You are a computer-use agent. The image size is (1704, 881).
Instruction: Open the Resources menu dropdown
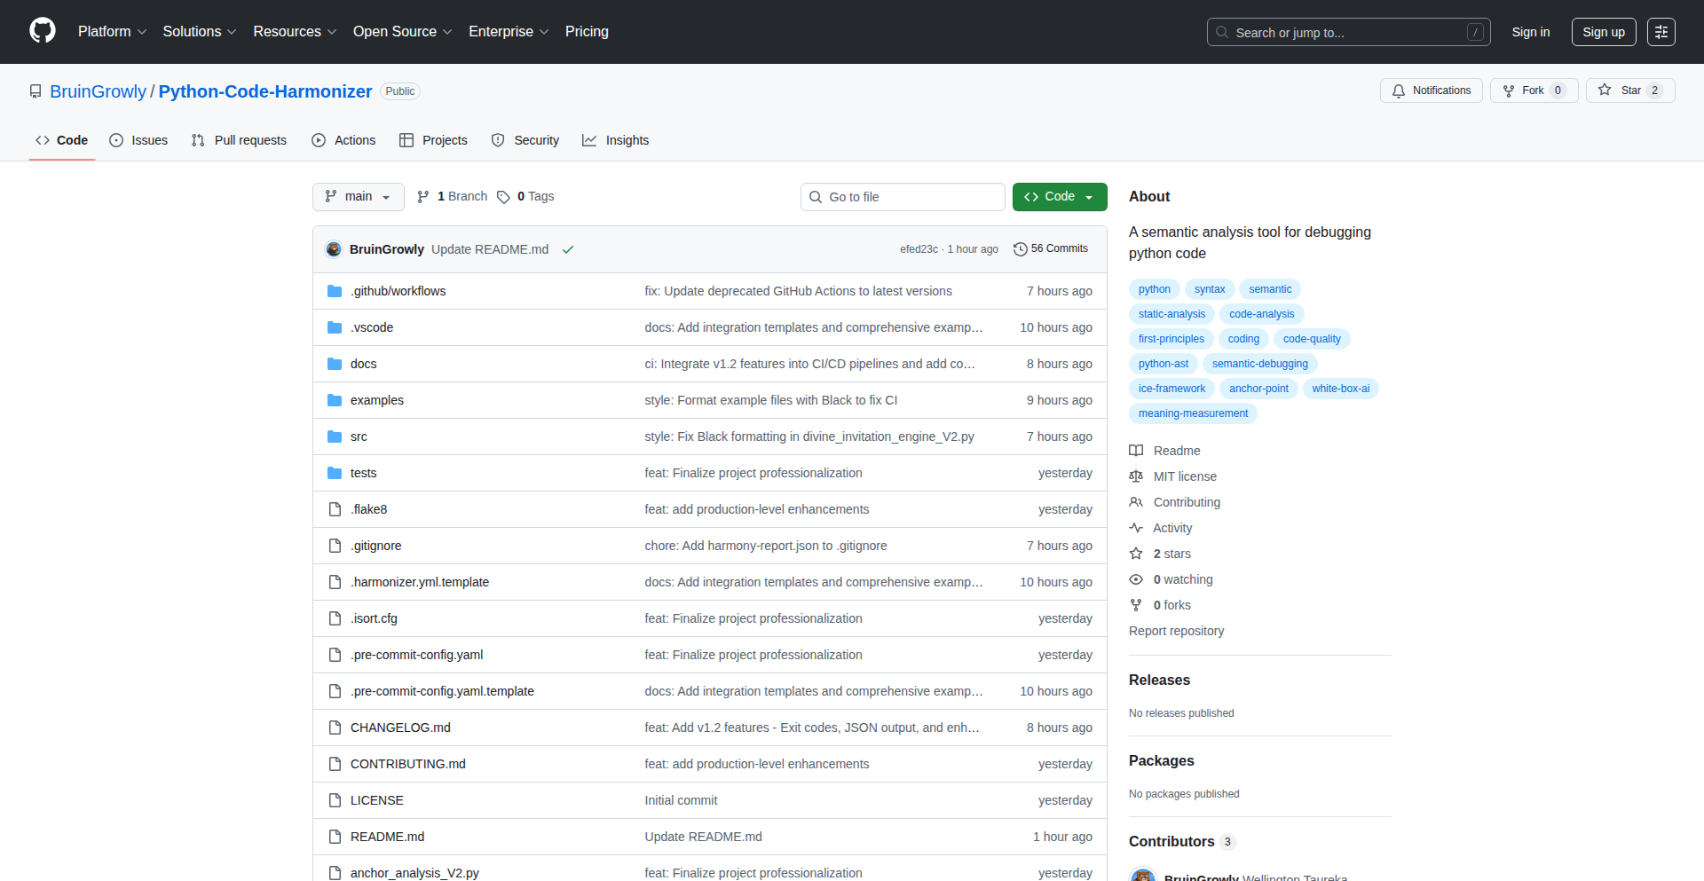point(294,32)
